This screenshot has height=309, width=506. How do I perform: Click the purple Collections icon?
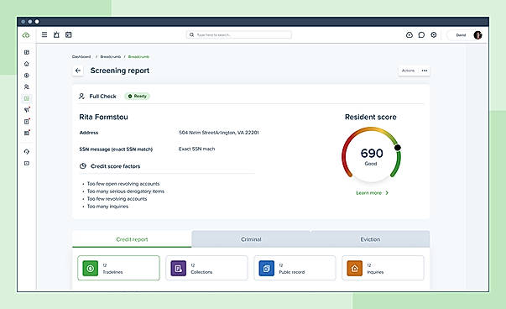pos(179,269)
